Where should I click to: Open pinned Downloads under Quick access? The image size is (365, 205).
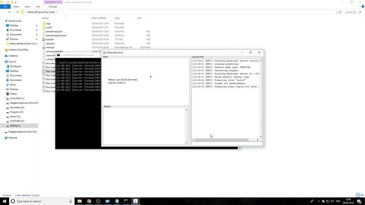click(x=15, y=30)
